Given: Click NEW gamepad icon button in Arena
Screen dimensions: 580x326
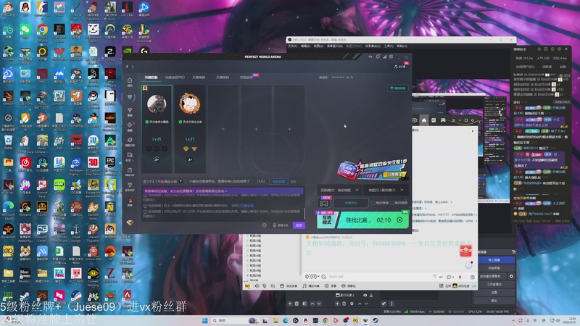Looking at the screenshot, I should [324, 203].
